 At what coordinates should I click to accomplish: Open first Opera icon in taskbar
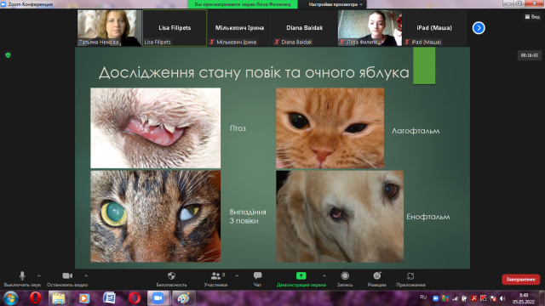pos(35,298)
